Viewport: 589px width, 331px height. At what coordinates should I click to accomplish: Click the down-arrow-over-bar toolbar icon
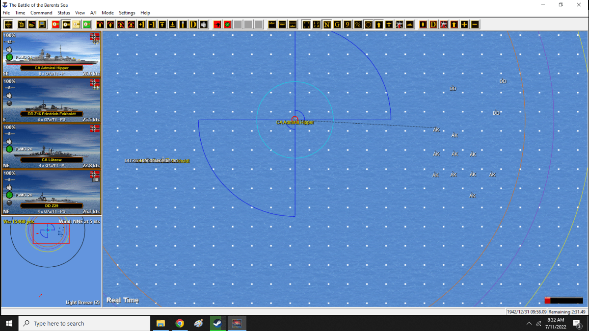coord(172,25)
